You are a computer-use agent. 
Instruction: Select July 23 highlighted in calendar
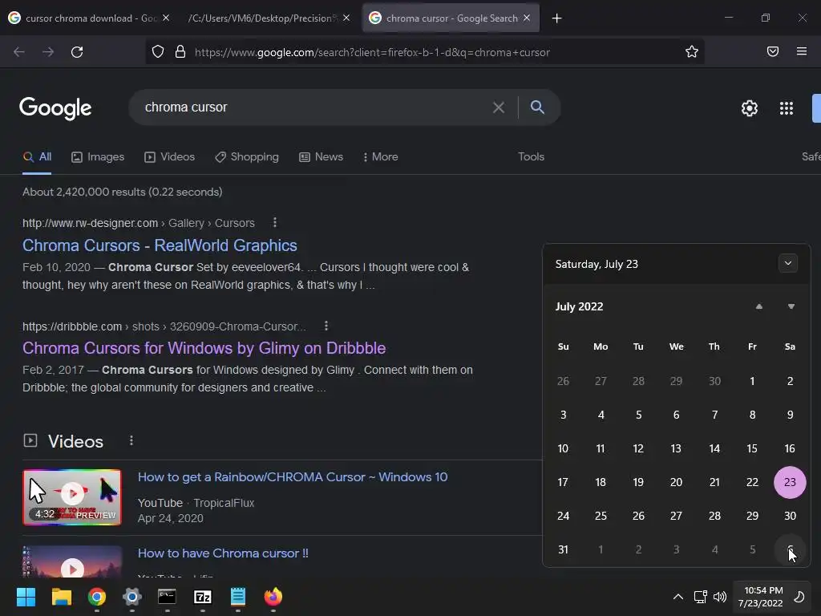point(790,482)
